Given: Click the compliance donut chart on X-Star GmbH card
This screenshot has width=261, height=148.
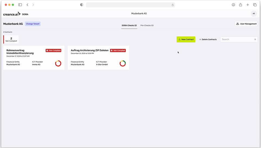Looking at the screenshot, I should 123,64.
